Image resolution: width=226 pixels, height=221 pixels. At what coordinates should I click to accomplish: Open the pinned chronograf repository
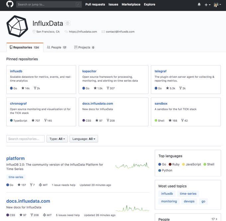(18, 103)
